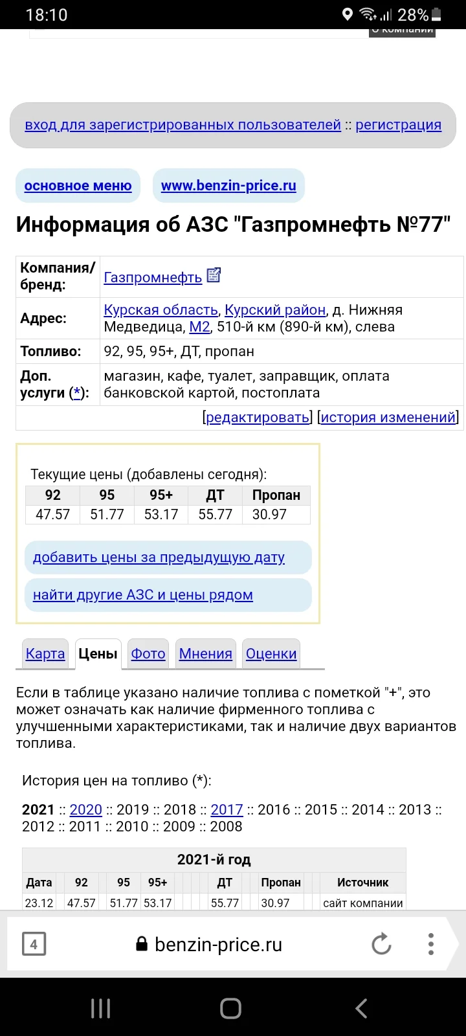466x1036 pixels.
Task: Tap the Android recent apps button
Action: (101, 1008)
